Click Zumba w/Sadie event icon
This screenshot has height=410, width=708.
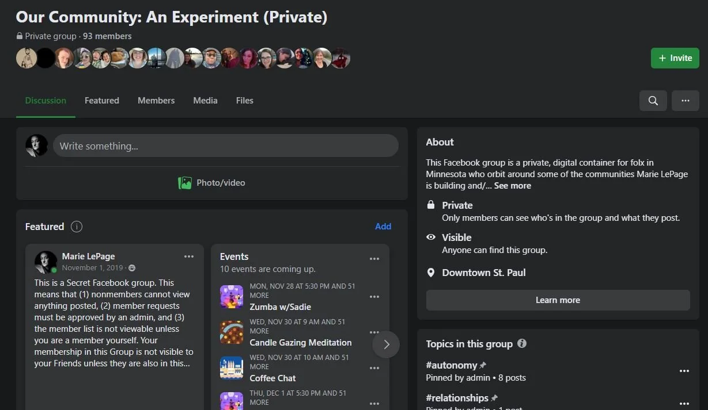tap(232, 297)
